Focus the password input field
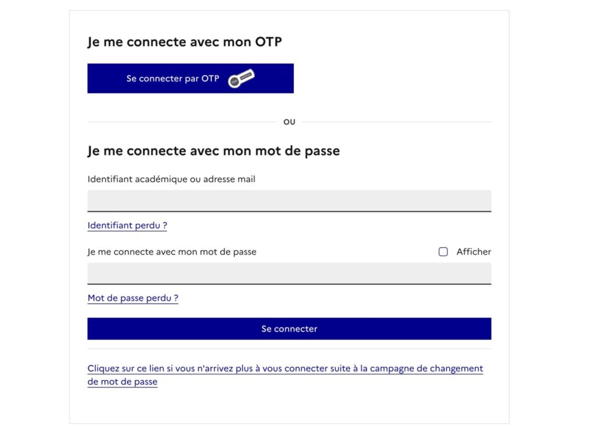 pos(289,273)
